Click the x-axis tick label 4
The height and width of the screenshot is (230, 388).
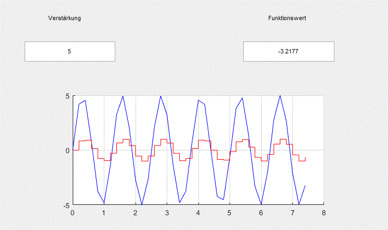tap(198, 213)
